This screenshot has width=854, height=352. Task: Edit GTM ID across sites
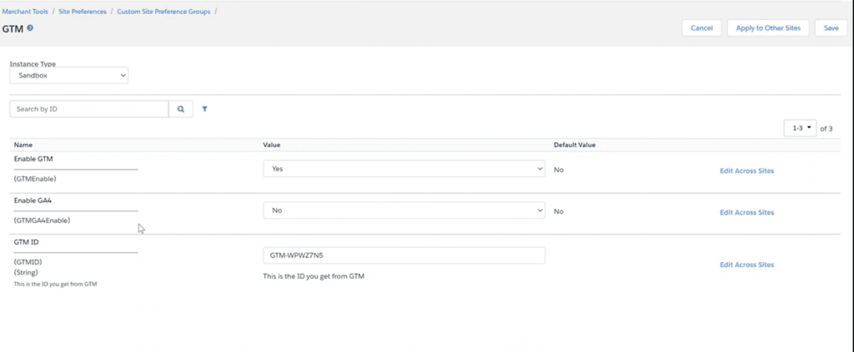(x=746, y=265)
